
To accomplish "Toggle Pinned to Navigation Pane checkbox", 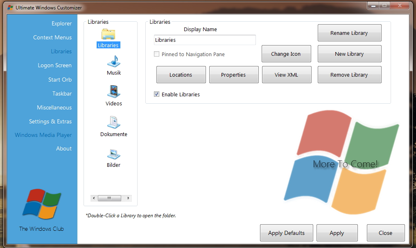I will tap(156, 54).
